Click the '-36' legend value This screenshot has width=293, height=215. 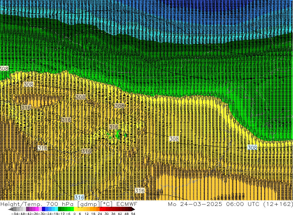tap(35, 214)
